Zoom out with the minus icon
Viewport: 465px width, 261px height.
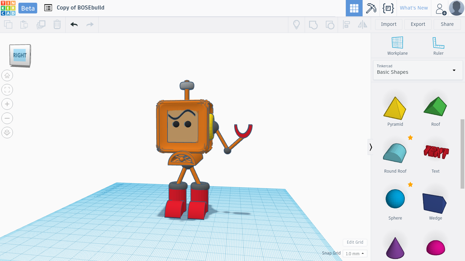pyautogui.click(x=7, y=118)
